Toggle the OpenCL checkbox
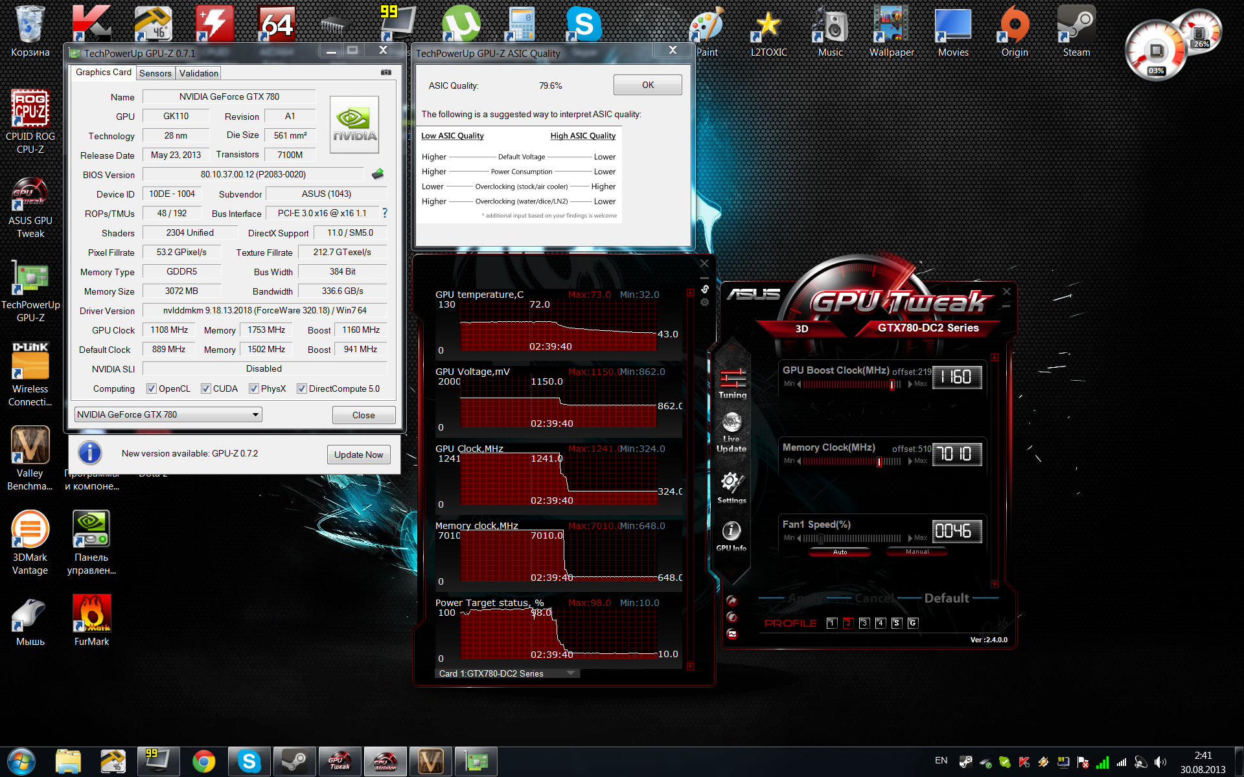The width and height of the screenshot is (1244, 777). click(x=152, y=388)
